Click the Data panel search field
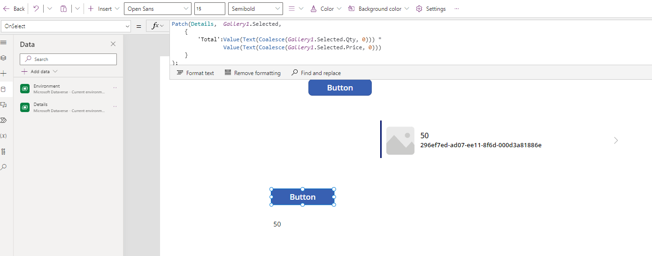Image resolution: width=652 pixels, height=256 pixels. click(x=68, y=59)
